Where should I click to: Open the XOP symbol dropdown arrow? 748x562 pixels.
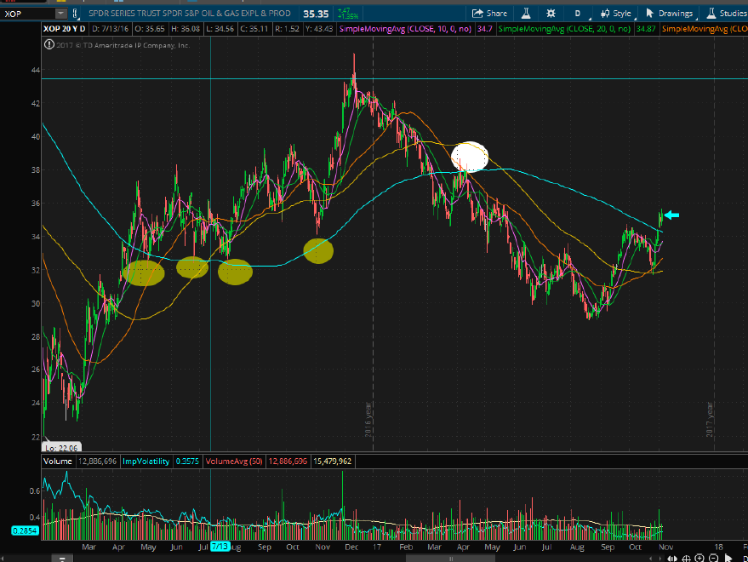pos(61,14)
